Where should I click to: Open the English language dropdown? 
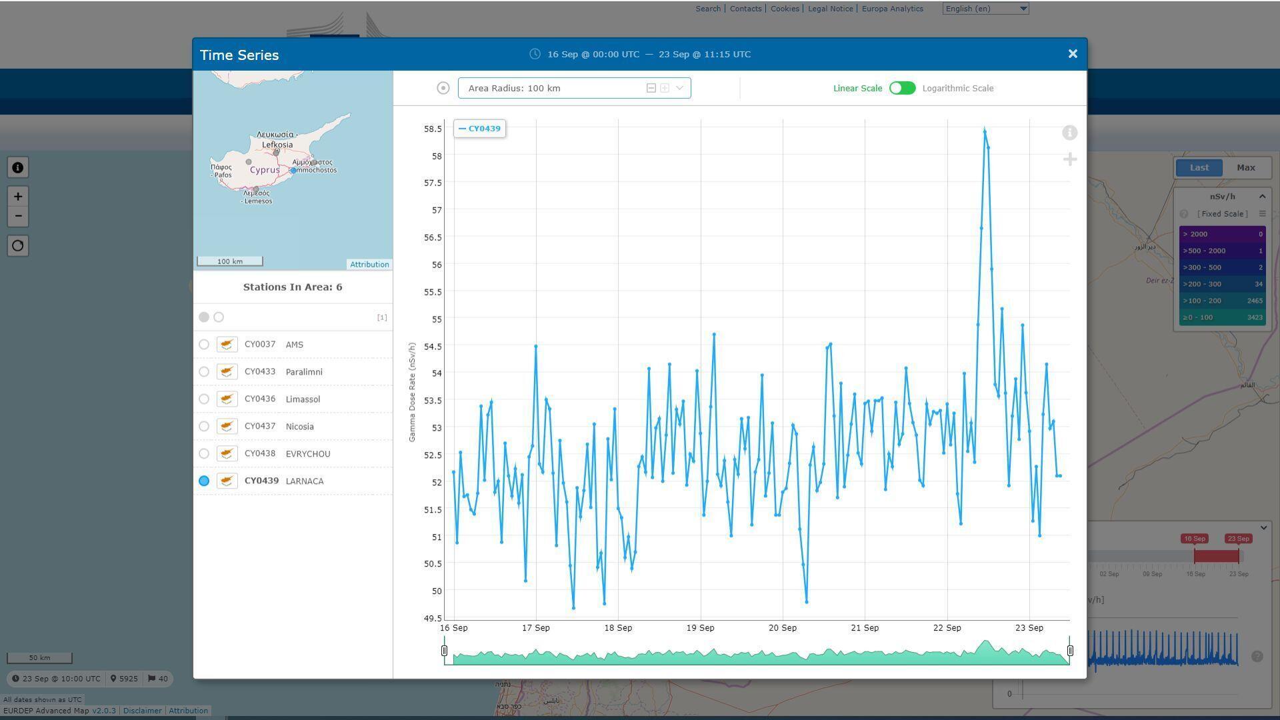click(985, 9)
